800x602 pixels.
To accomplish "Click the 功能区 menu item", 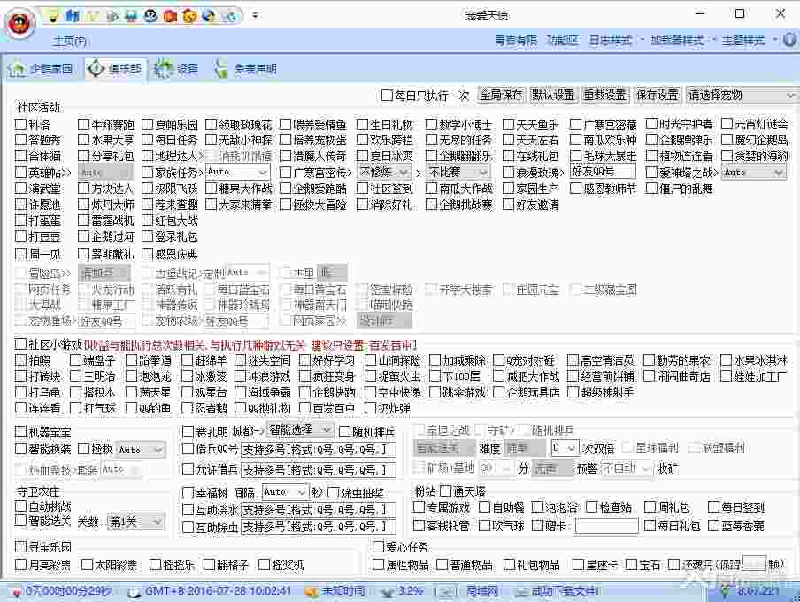I will [562, 40].
